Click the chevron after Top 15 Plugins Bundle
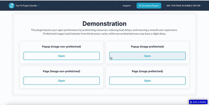This screenshot has height=105, width=209. point(38,6)
